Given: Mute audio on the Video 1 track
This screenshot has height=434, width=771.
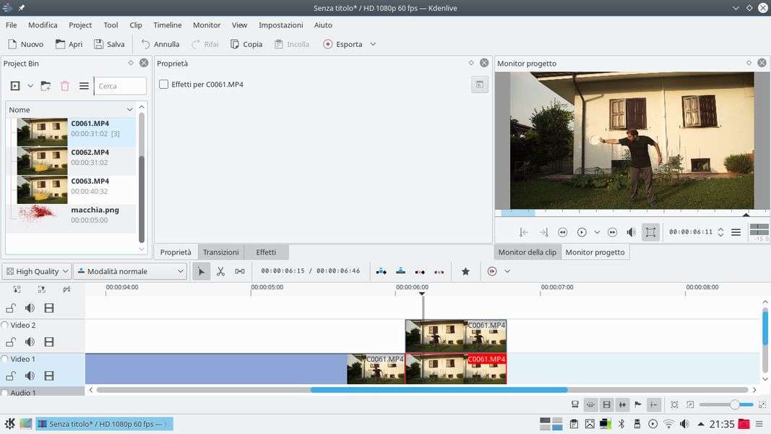Looking at the screenshot, I should click(30, 376).
